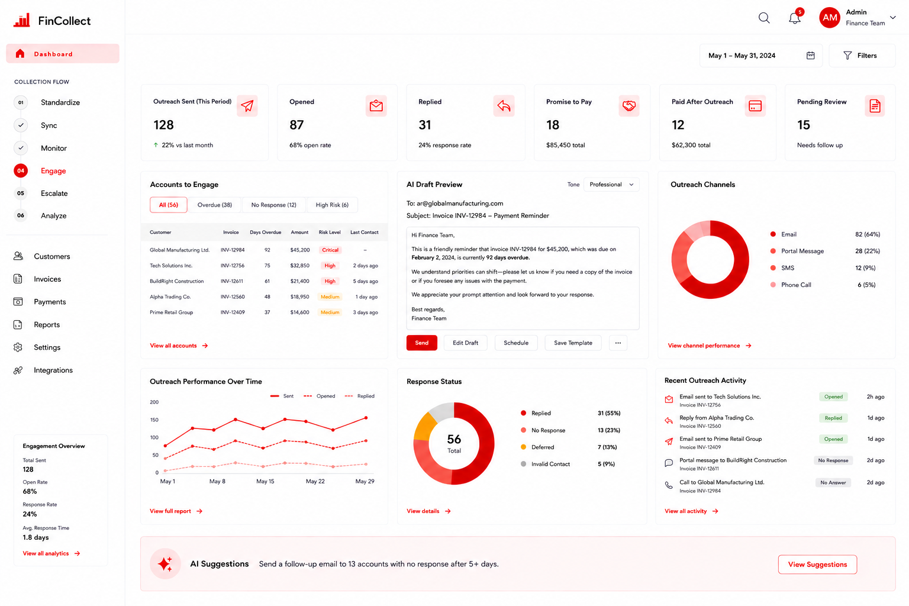Click INV-12756 invoice cell
Viewport: 909px width, 606px height.
point(233,266)
